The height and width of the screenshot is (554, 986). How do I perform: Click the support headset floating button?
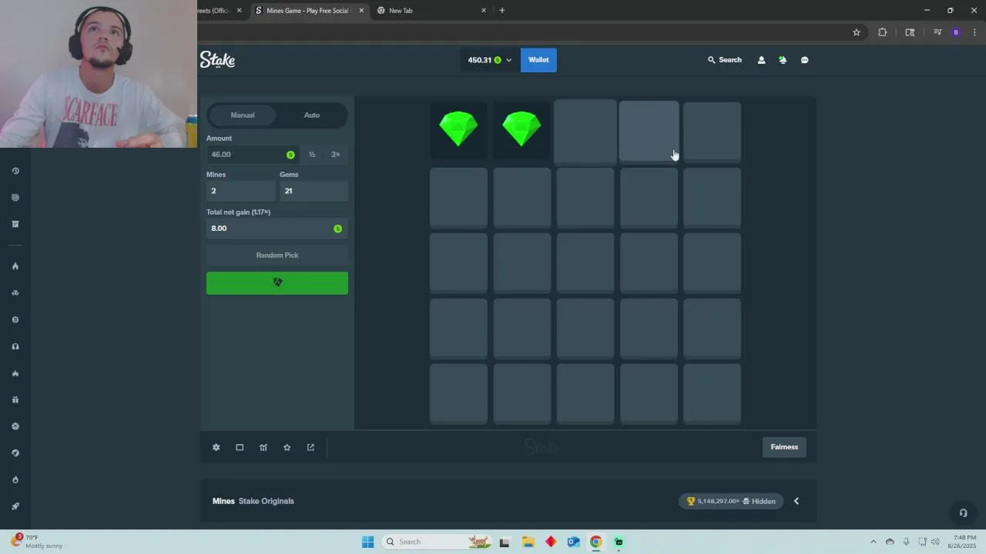click(963, 513)
